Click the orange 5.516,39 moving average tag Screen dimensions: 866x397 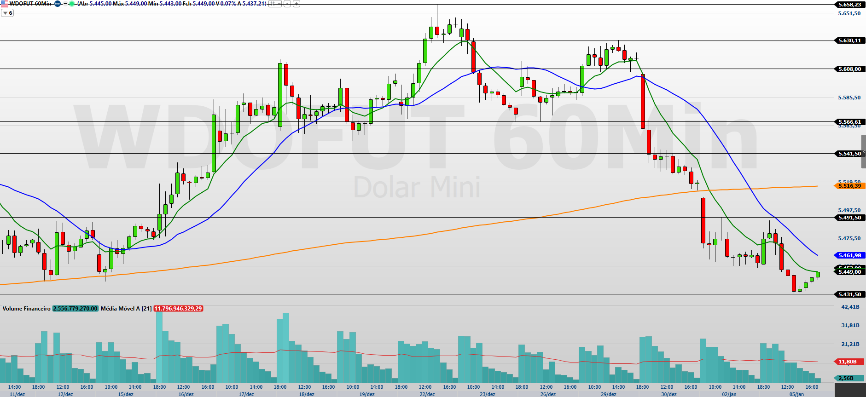click(x=849, y=186)
